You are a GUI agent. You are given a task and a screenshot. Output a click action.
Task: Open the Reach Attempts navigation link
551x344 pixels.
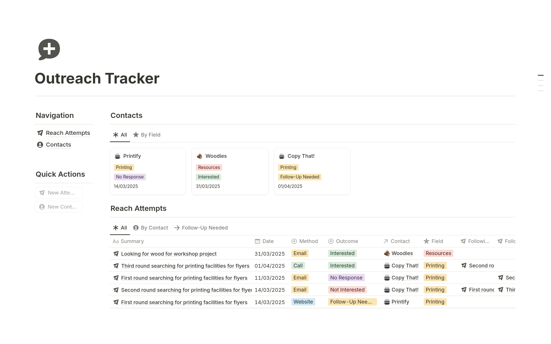click(x=68, y=133)
